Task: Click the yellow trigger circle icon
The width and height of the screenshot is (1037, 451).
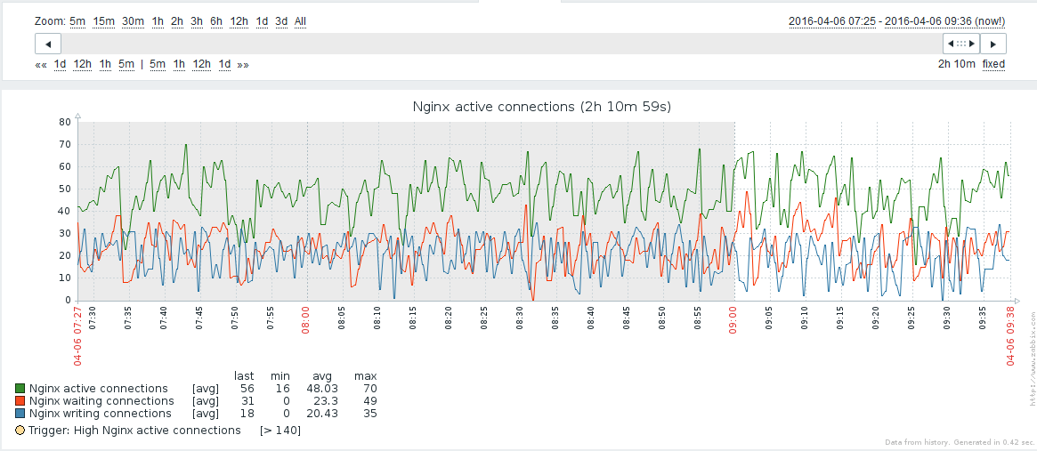Action: click(20, 430)
